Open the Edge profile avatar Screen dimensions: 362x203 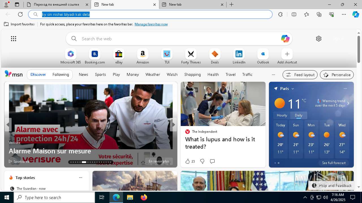tap(6, 5)
